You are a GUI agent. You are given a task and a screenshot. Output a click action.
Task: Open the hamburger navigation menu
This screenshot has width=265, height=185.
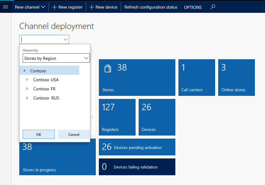[x=6, y=7]
